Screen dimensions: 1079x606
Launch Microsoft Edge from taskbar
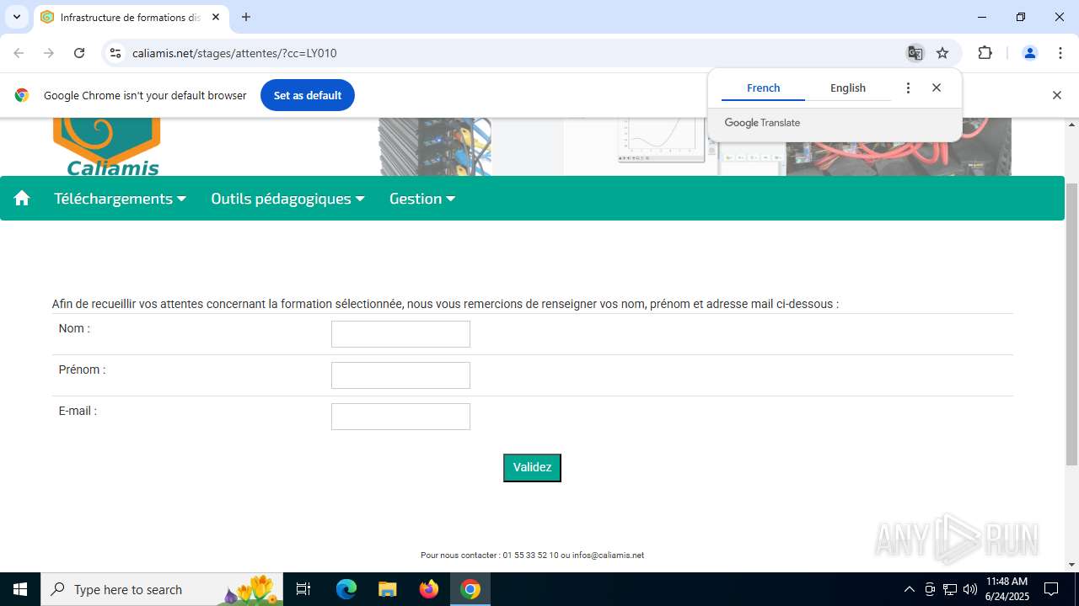click(346, 589)
